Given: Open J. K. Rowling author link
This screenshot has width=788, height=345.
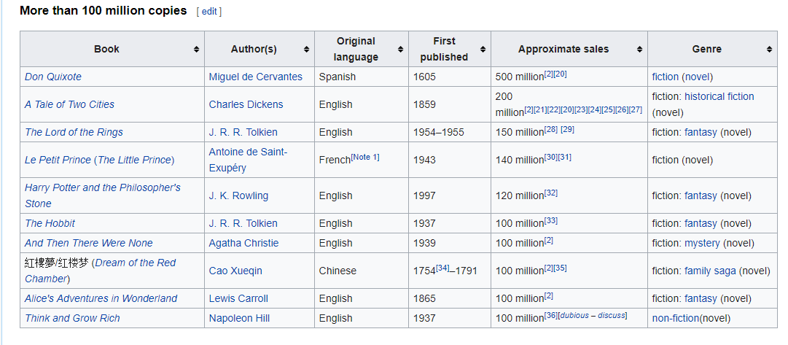Looking at the screenshot, I should click(238, 195).
